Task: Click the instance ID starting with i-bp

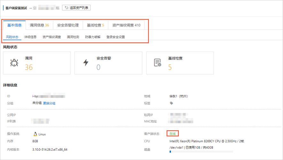Action: 49,96
